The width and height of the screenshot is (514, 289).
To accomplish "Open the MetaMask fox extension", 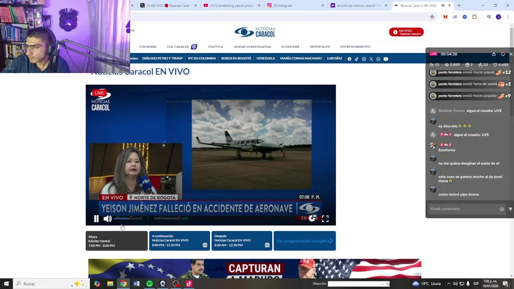I will 445,17.
